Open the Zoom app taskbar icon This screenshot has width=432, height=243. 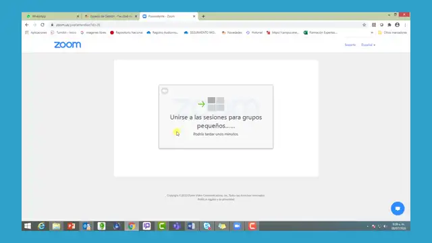point(237,226)
